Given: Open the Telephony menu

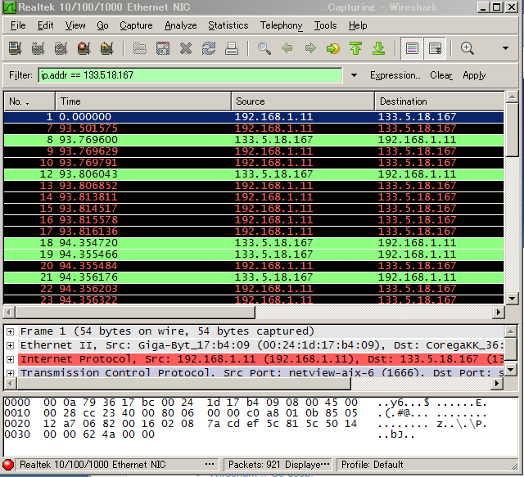Looking at the screenshot, I should [x=281, y=25].
